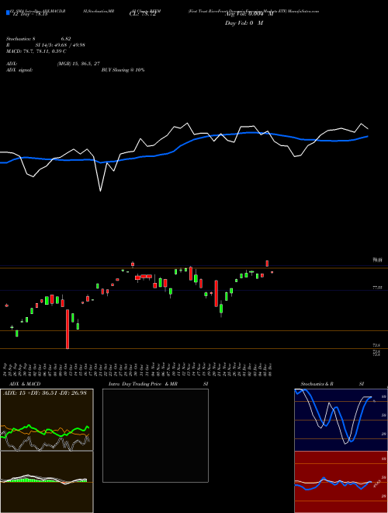388x513 pixels.
Task: Click the empty intraday trading price chart box
Action: point(155,435)
